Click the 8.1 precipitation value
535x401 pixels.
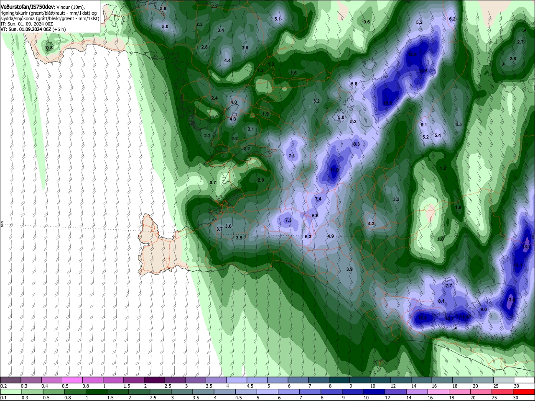[x=441, y=301]
